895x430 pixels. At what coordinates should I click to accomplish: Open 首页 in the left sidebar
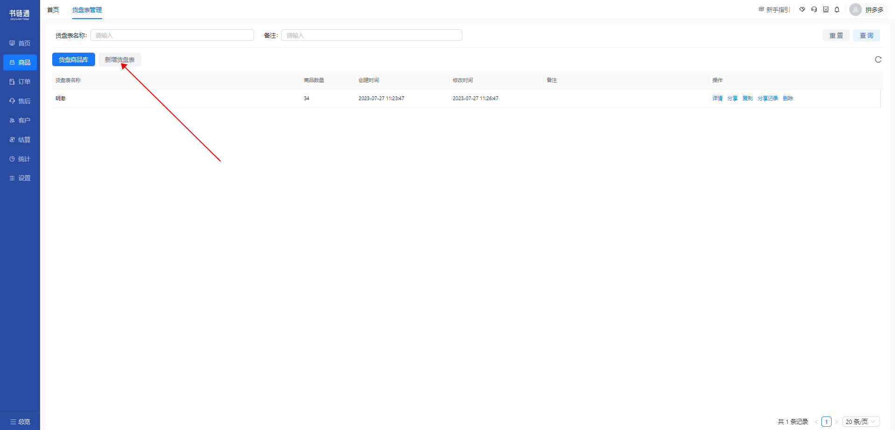point(20,43)
